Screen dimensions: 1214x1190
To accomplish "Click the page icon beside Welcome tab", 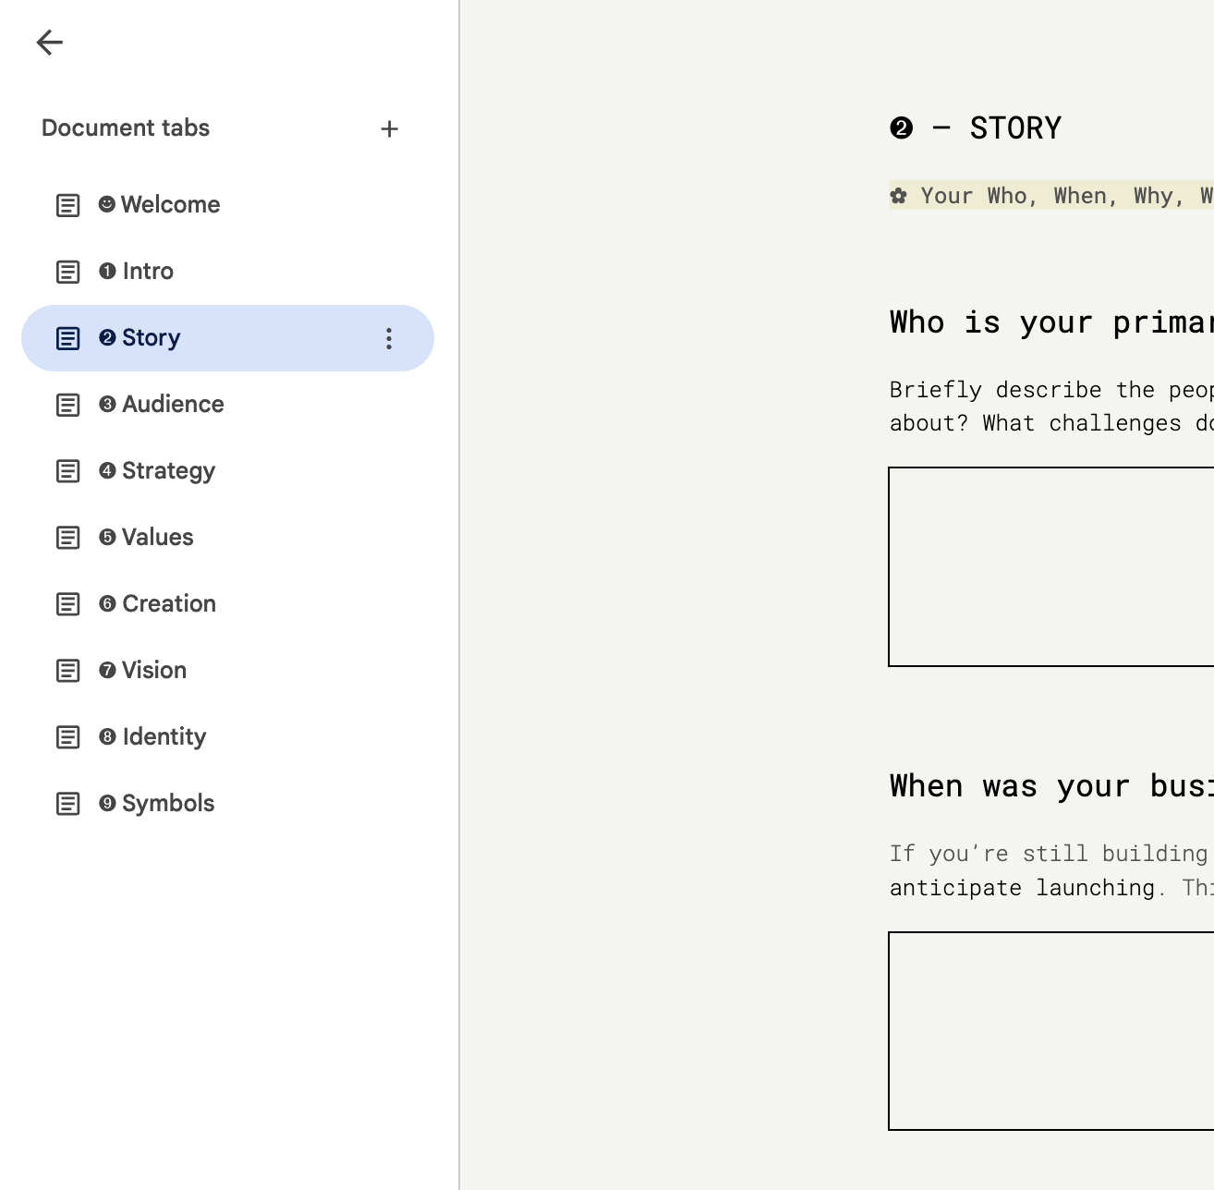I will coord(67,205).
